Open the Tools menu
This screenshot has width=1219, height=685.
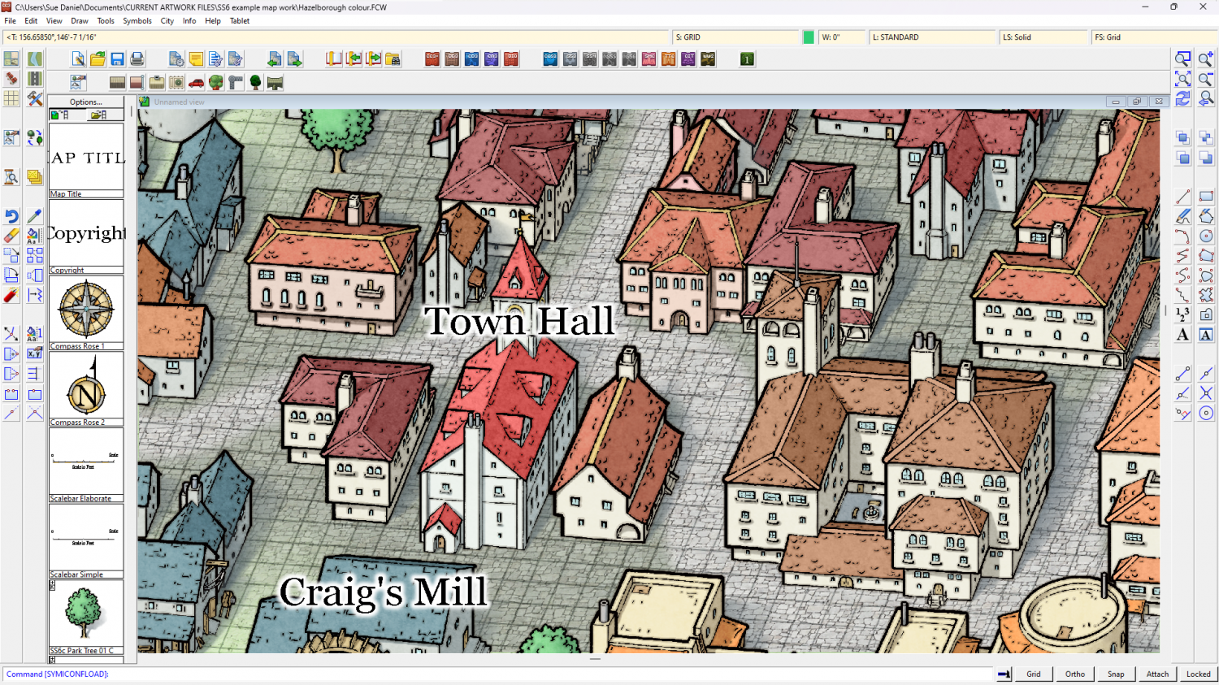(x=106, y=21)
